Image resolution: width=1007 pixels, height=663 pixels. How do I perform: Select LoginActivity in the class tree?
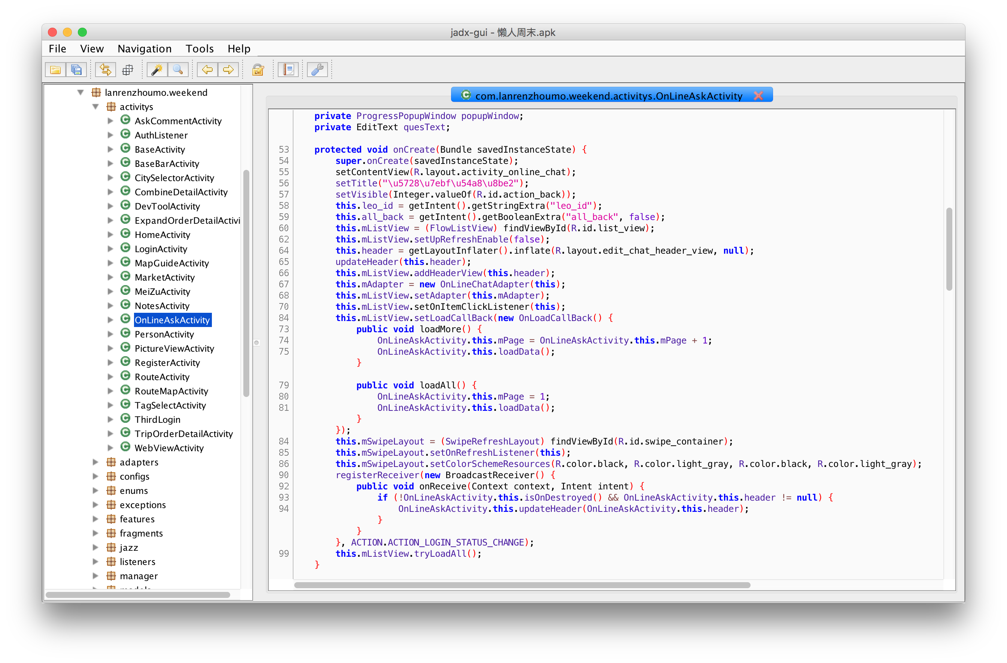pos(161,249)
